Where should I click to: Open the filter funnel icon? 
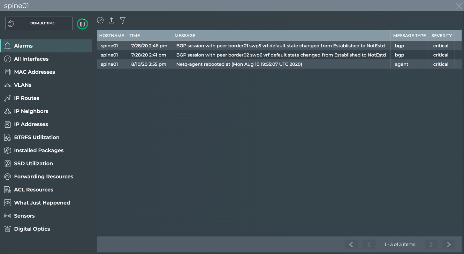coord(123,20)
